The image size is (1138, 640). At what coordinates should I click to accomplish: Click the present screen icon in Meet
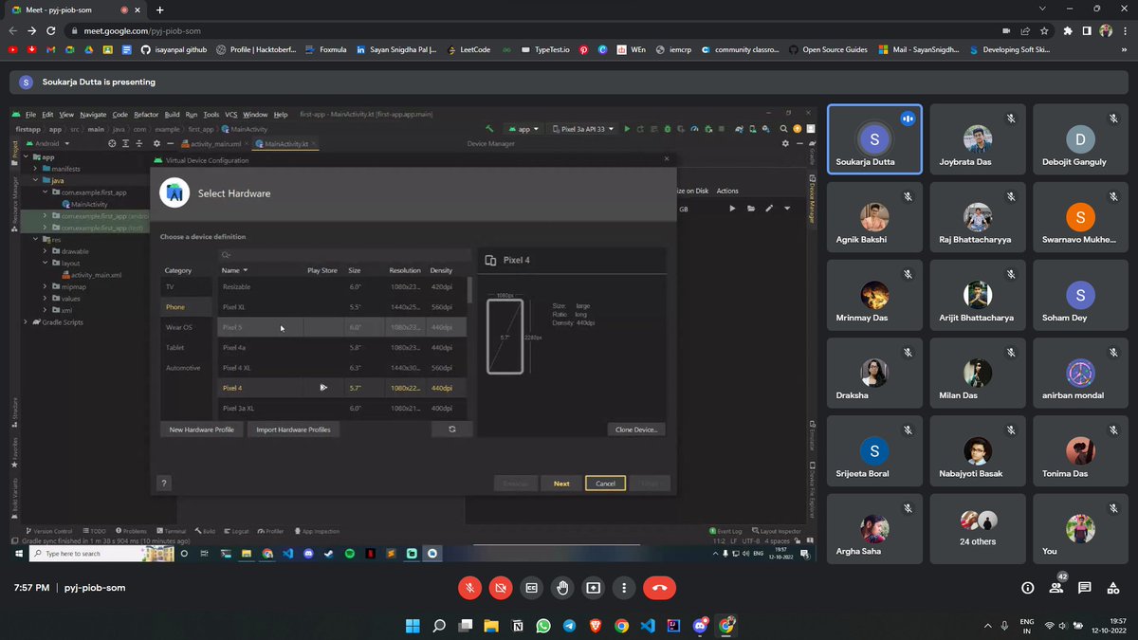pyautogui.click(x=593, y=588)
